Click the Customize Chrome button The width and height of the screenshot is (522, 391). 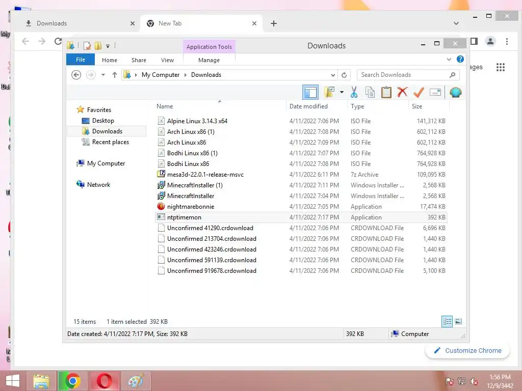click(468, 350)
